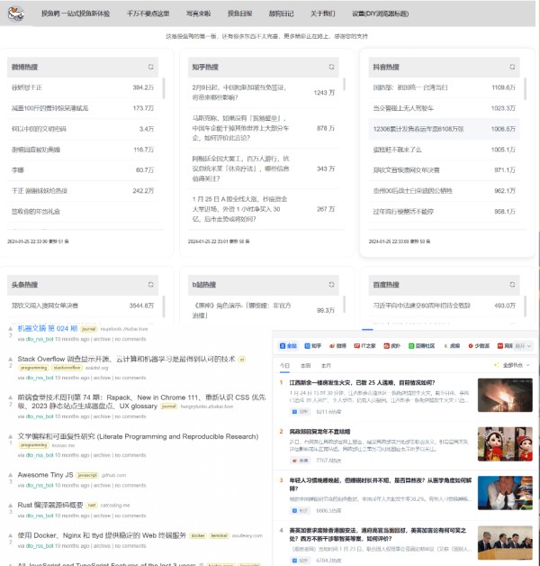Open the meeting thumbnail of story 4

(505, 543)
